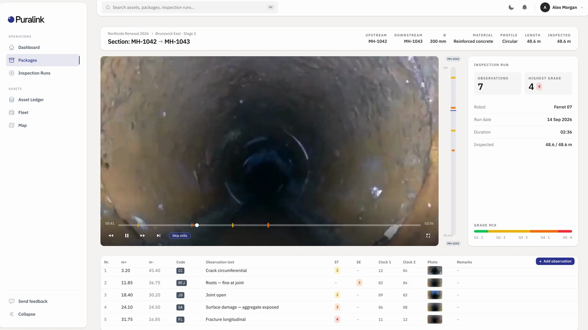The height and width of the screenshot is (330, 588).
Task: Collapse the sidebar
Action: [43, 314]
